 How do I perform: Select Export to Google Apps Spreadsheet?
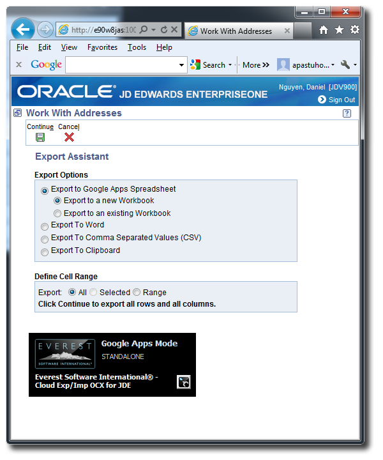(45, 191)
